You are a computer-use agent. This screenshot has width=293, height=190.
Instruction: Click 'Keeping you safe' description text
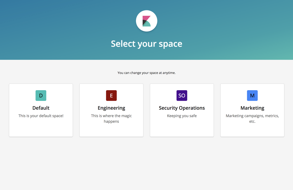click(x=182, y=116)
